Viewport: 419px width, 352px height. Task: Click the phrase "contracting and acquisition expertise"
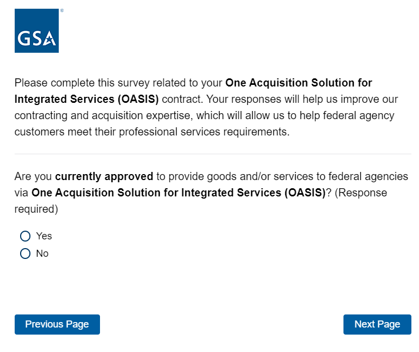(102, 116)
